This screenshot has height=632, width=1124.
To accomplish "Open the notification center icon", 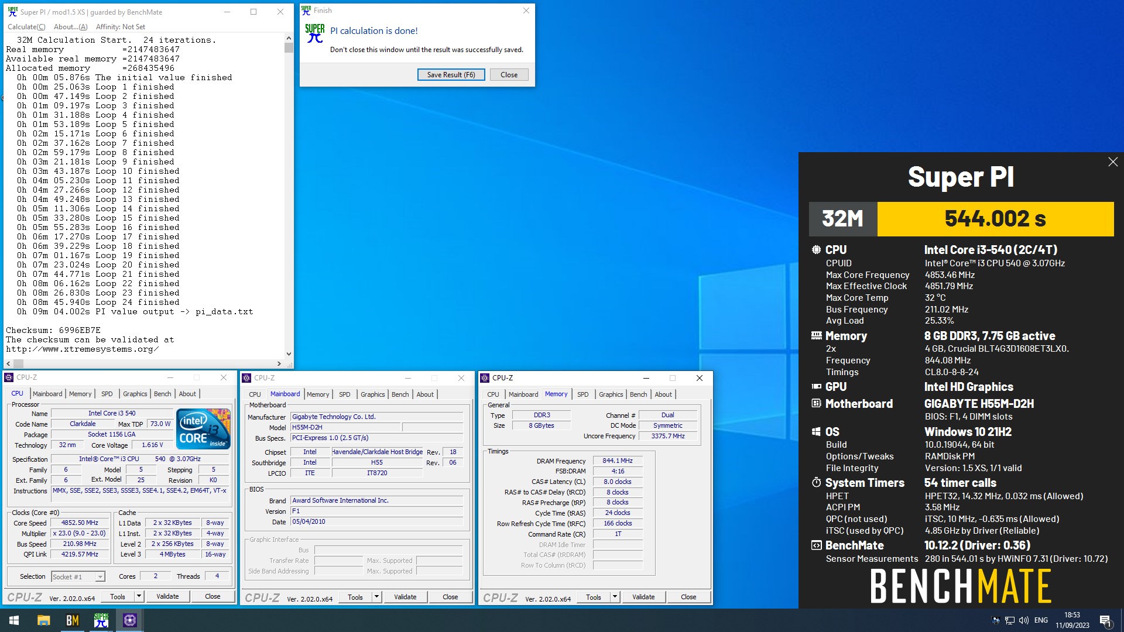I will pyautogui.click(x=1105, y=620).
